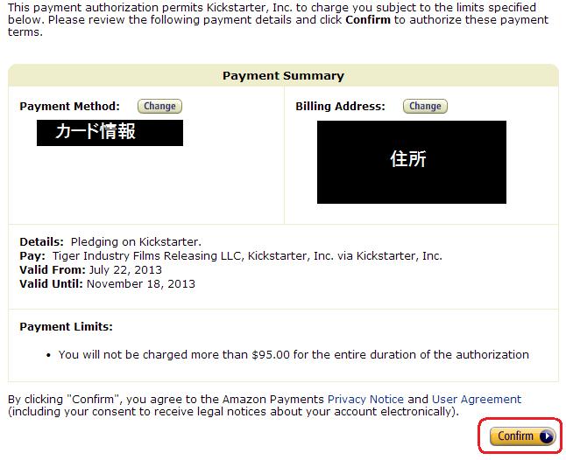566x460 pixels.
Task: Click the Payment Method label
Action: coord(69,107)
